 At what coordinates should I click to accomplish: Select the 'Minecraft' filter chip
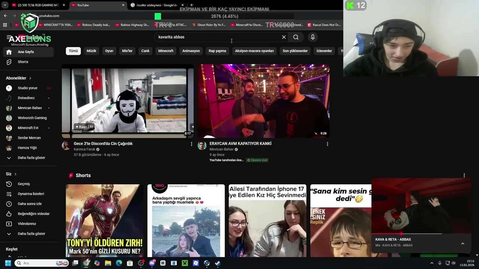166,51
